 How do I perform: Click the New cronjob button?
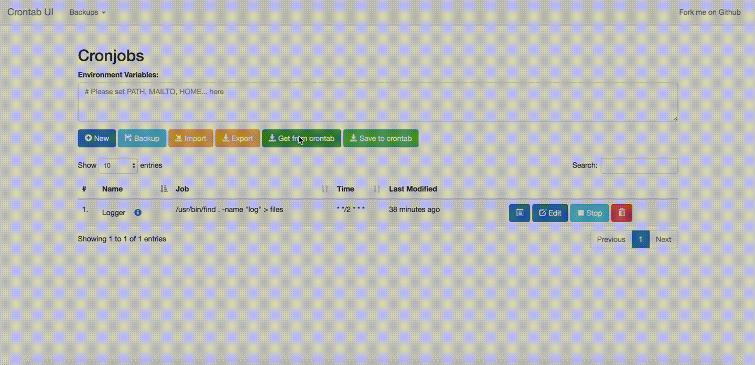[x=97, y=138]
